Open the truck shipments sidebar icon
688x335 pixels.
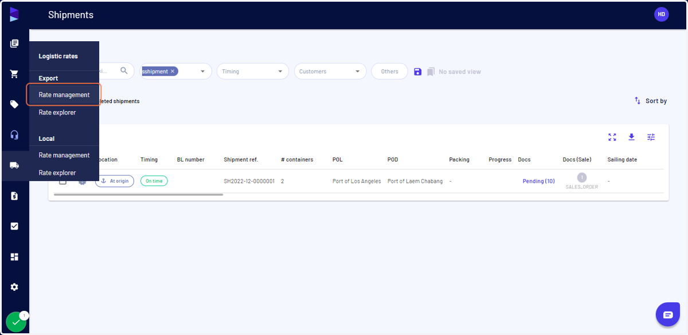[14, 165]
